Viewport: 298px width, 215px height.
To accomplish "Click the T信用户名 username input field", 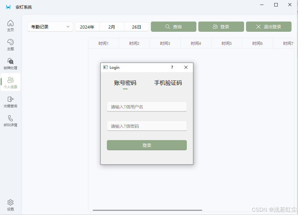I will click(147, 106).
